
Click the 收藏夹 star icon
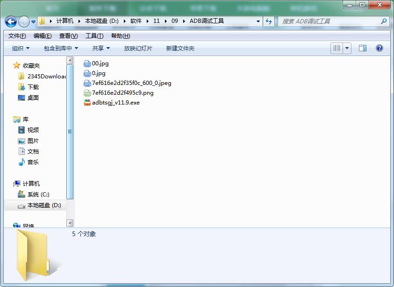(x=16, y=65)
